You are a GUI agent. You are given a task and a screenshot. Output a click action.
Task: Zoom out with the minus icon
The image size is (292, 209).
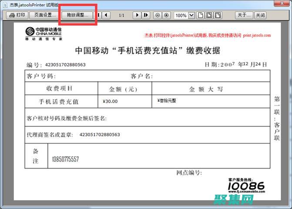158,15
